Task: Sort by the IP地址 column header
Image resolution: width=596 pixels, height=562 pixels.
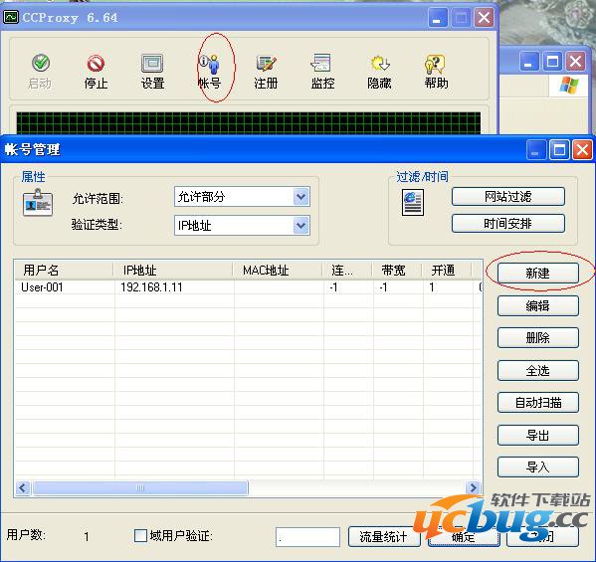Action: coord(173,271)
